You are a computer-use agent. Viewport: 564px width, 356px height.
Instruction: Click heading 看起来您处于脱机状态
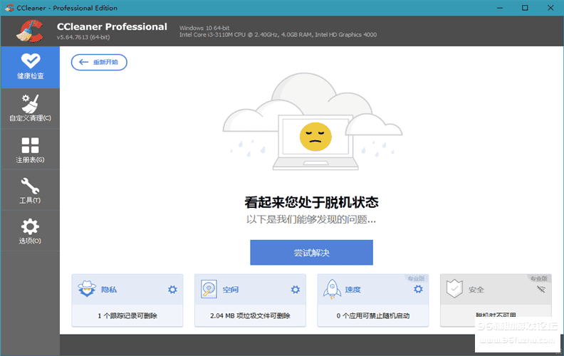(x=311, y=202)
